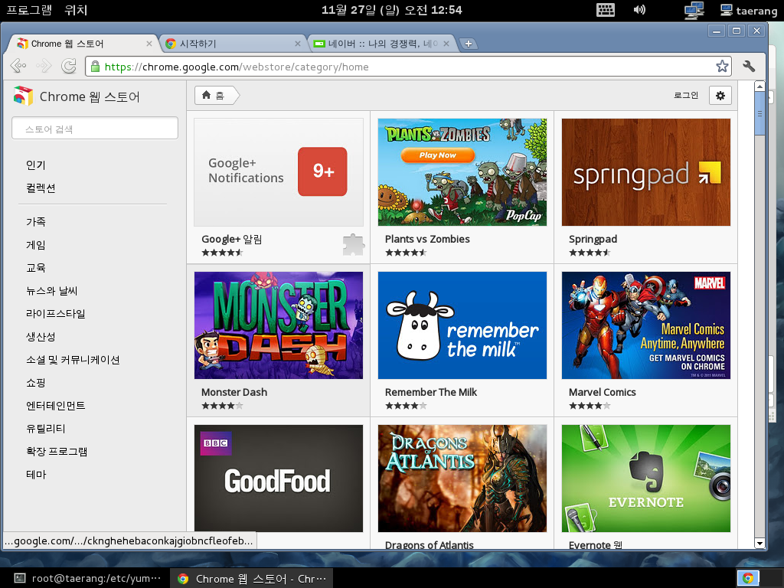The height and width of the screenshot is (588, 784).
Task: Show the 테마 category
Action: coord(36,475)
